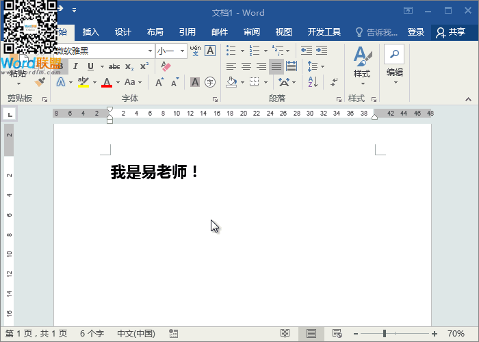Apply borders to paragraph
This screenshot has width=479, height=342.
pos(254,82)
